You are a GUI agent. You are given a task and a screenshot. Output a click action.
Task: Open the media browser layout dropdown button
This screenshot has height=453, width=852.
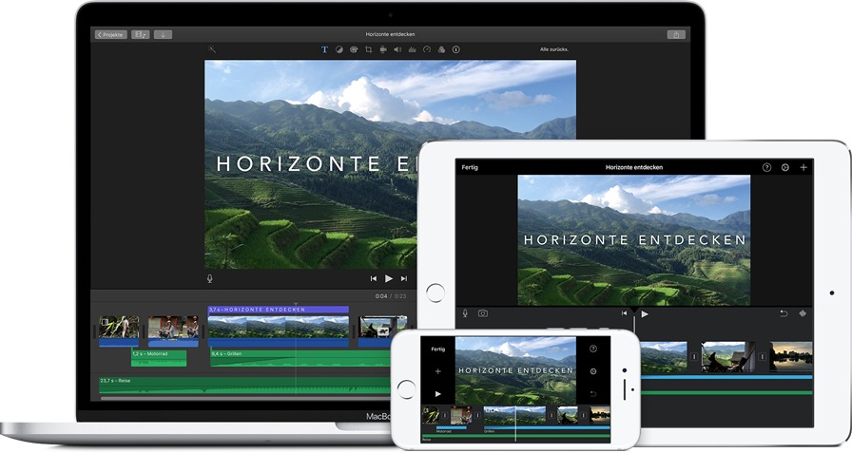pos(140,35)
